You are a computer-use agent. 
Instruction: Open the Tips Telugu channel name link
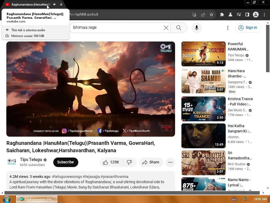click(31, 159)
